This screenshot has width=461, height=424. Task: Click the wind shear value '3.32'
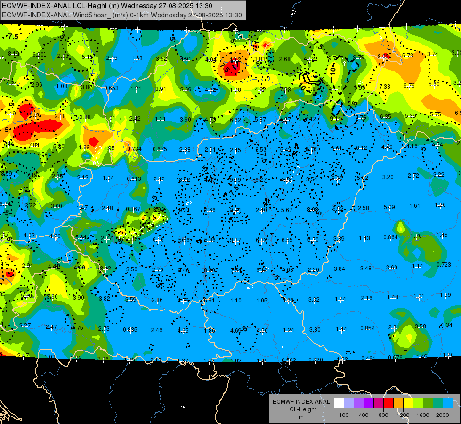tap(314, 300)
